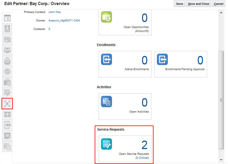Click the Open Activities count 0
This screenshot has width=228, height=164.
click(x=145, y=102)
